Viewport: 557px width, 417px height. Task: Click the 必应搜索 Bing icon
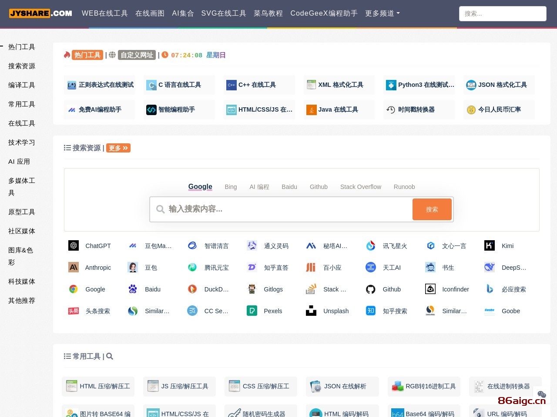pos(490,289)
